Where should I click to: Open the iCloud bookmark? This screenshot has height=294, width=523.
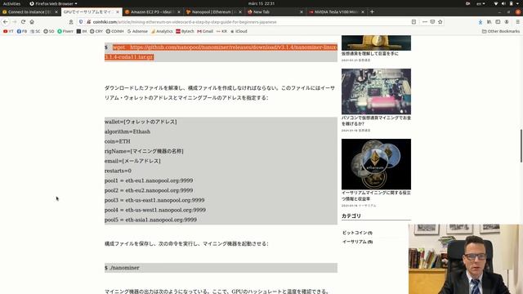point(239,31)
